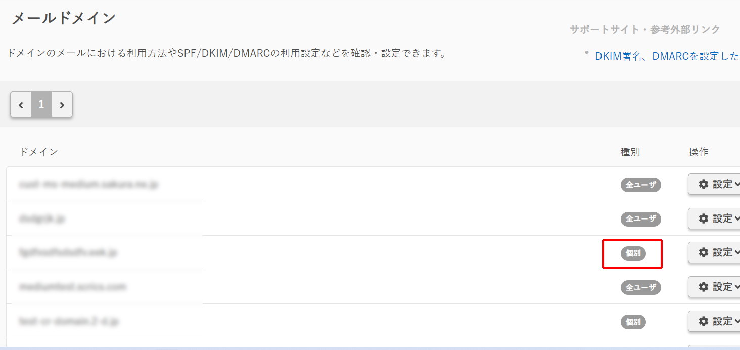Viewport: 740px width, 350px height.
Task: Select page 1 in the pagination
Action: point(41,104)
